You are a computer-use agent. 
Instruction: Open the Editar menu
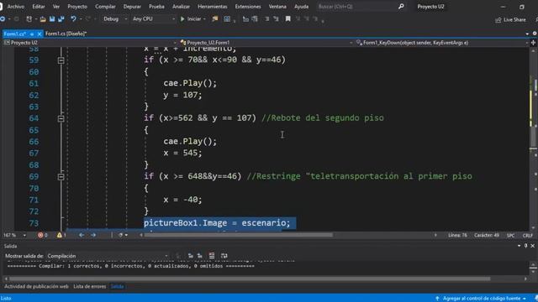coord(39,7)
